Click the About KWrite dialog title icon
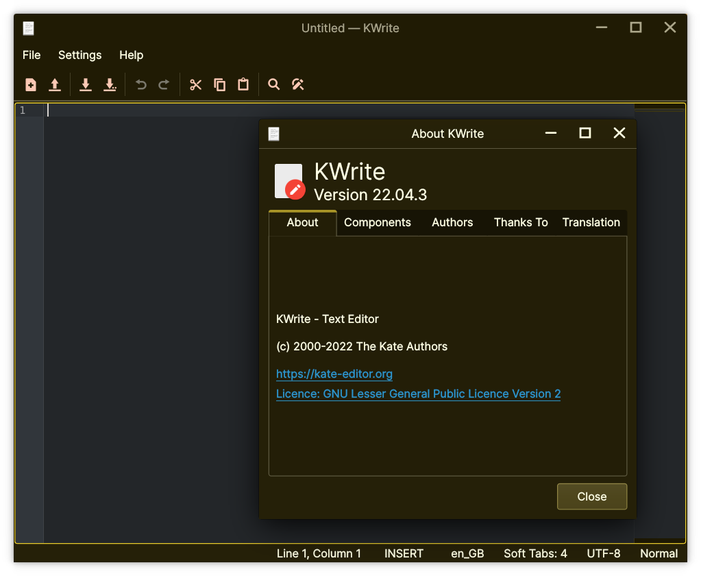701x576 pixels. [x=274, y=134]
